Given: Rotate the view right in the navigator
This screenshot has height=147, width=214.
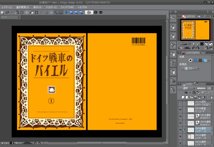Looking at the screenshot, I should pos(198,48).
